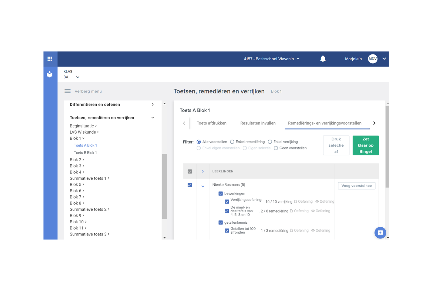Open Toets B Blok 1
432x291 pixels.
[85, 153]
